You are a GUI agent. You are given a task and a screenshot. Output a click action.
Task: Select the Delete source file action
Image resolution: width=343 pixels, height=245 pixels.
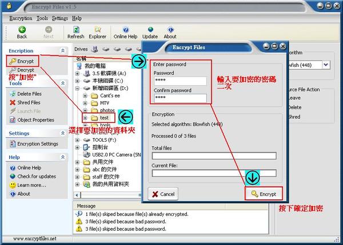294,107
